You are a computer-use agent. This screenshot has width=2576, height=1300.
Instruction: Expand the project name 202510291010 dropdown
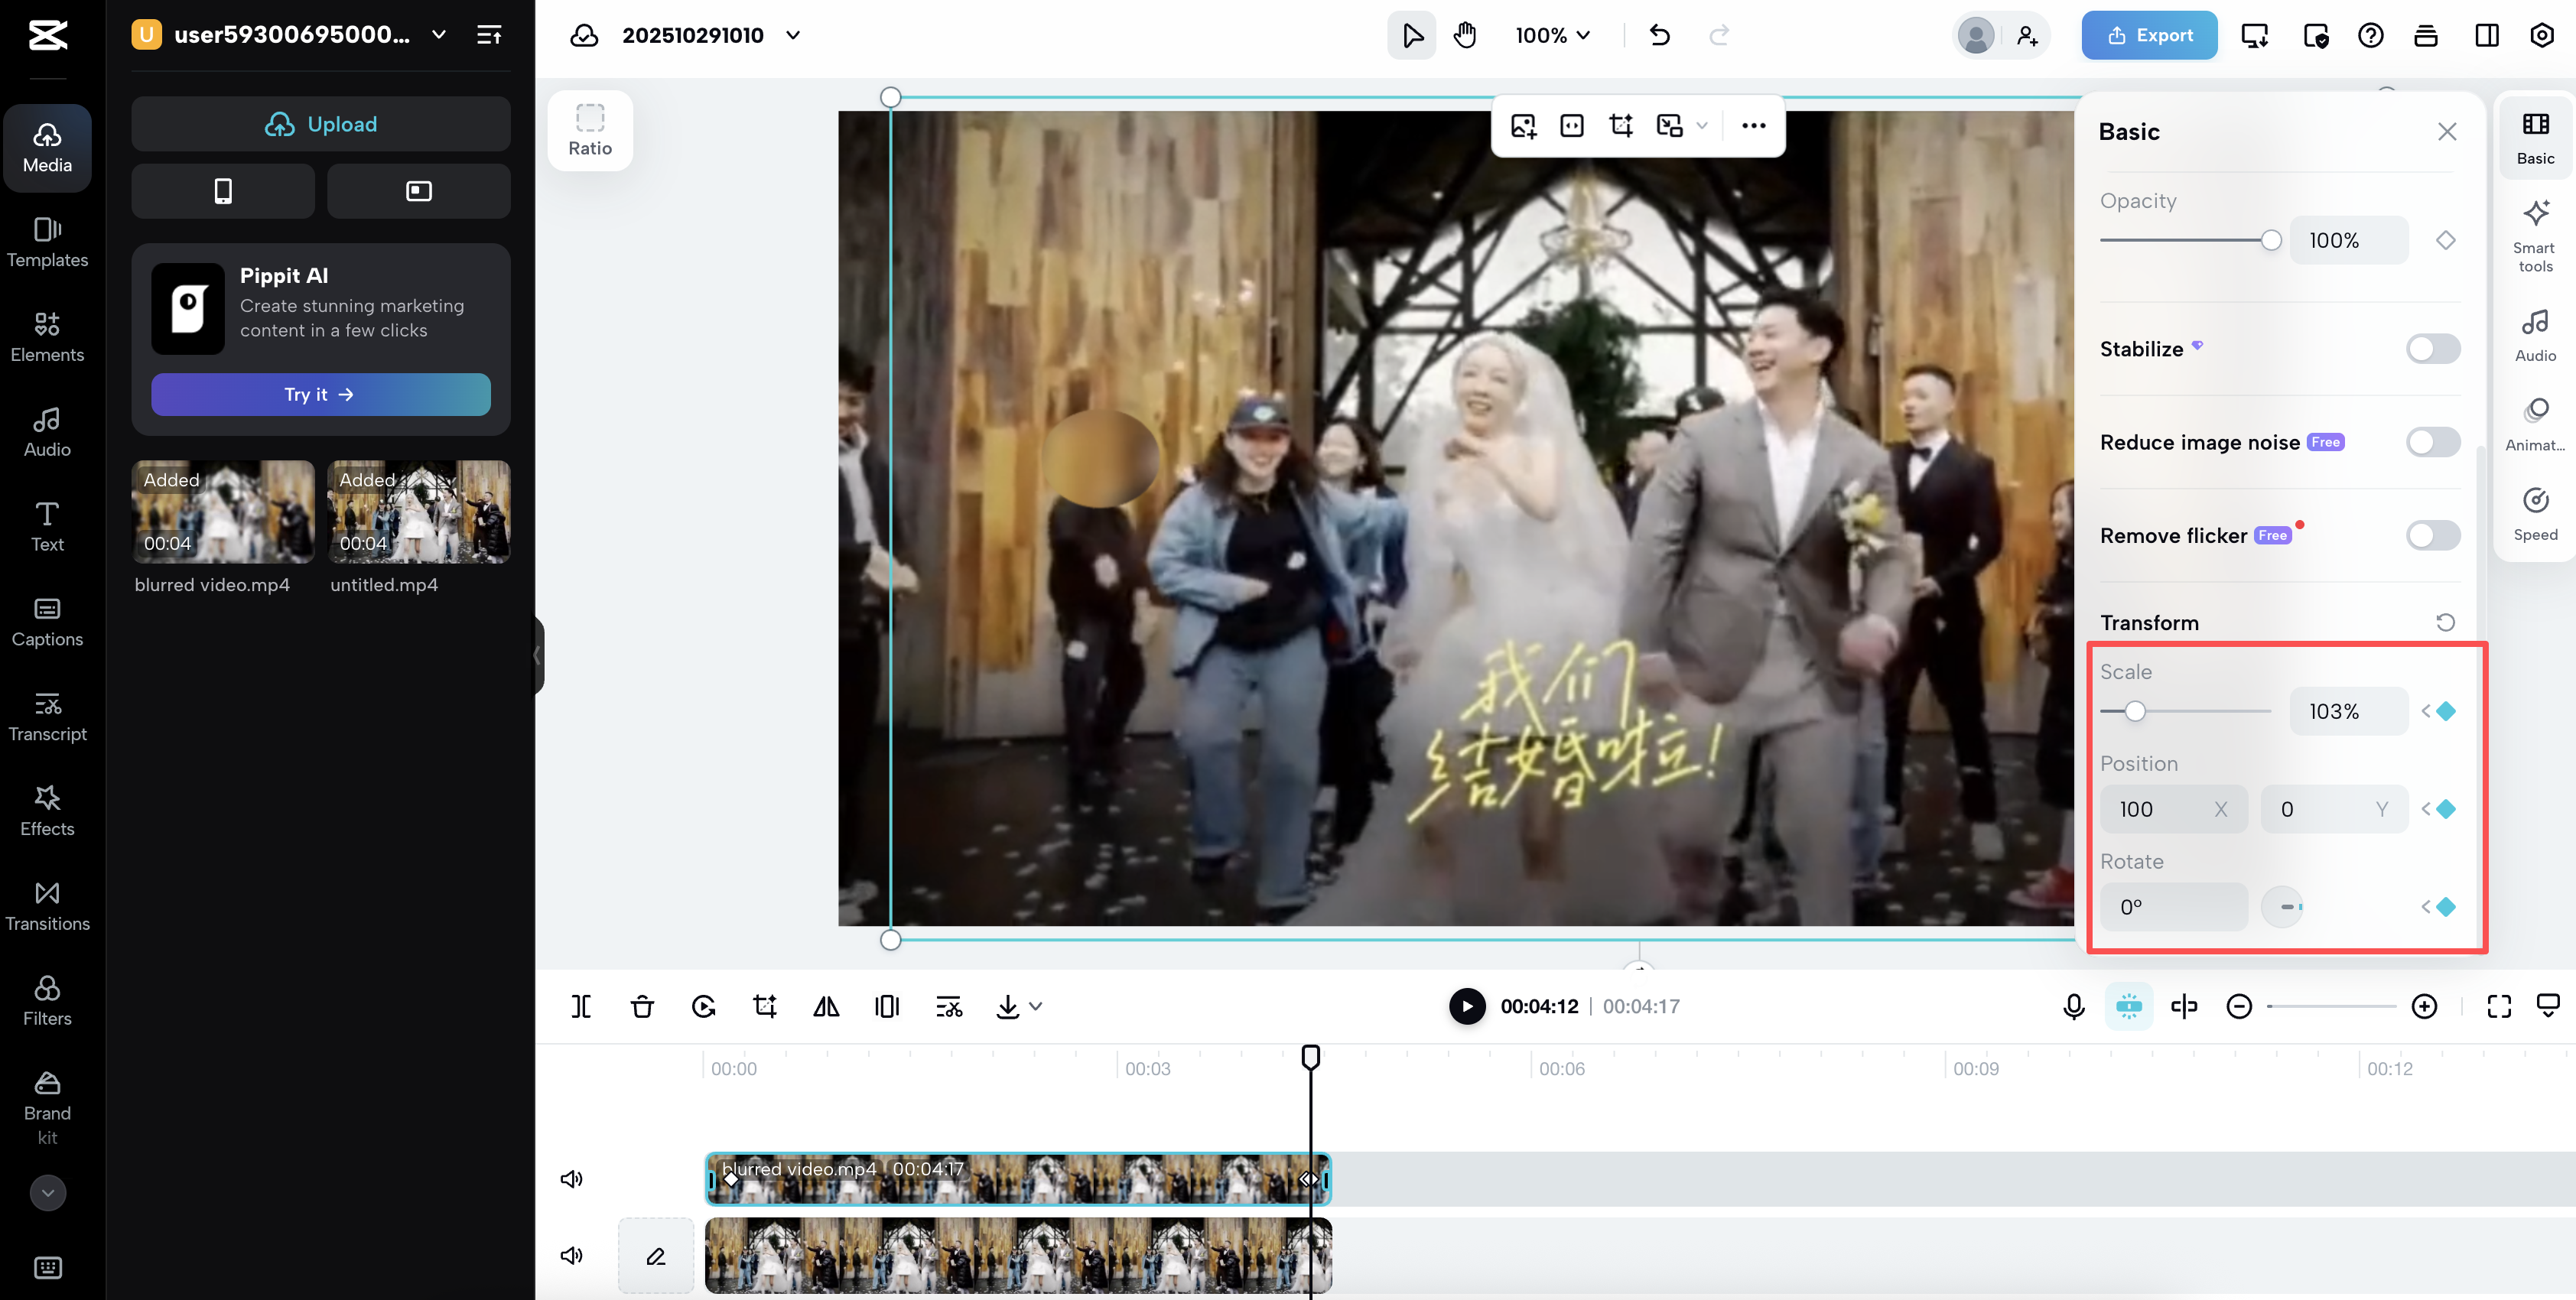(793, 35)
